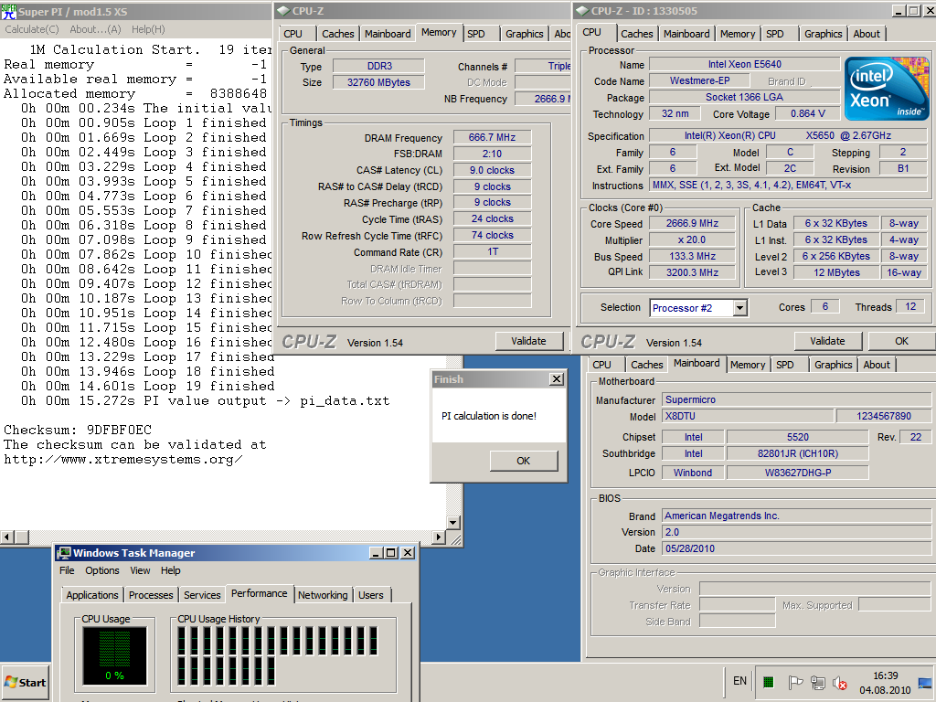Click the Intel Xeon inside logo
Image resolution: width=936 pixels, height=702 pixels.
pos(887,89)
